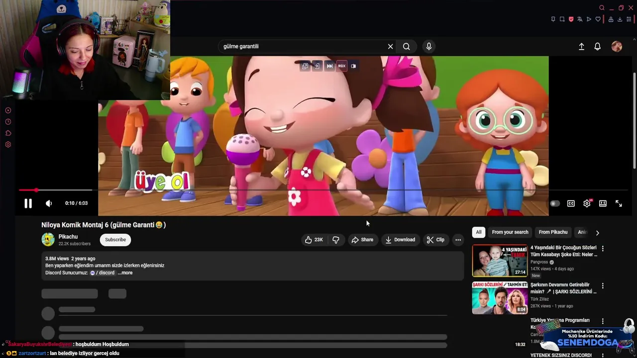Select the All filter chip

(x=479, y=232)
